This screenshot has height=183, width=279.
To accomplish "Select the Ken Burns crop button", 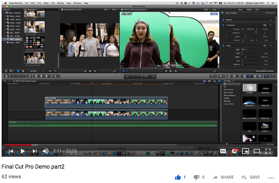I will click(x=176, y=66).
